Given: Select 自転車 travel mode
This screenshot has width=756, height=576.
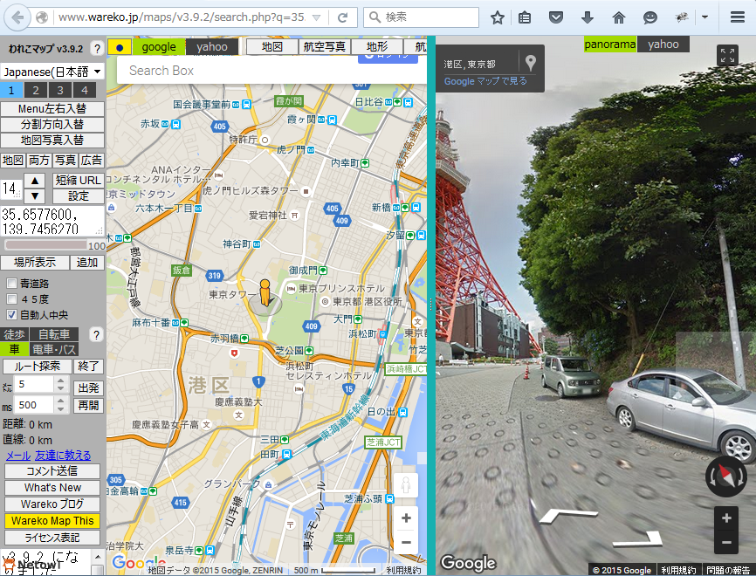Looking at the screenshot, I should [54, 334].
